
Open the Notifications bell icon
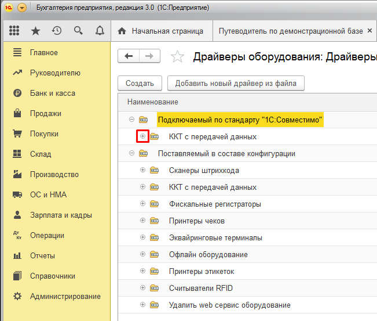(x=100, y=31)
